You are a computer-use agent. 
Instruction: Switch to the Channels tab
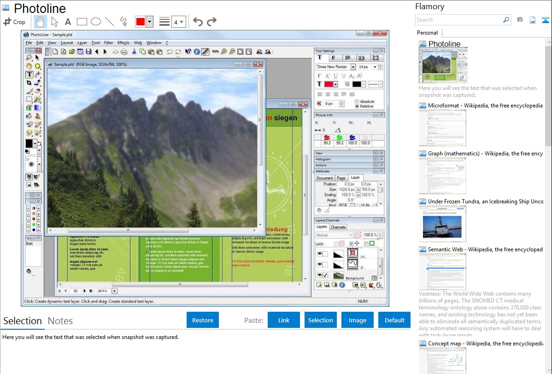tap(338, 227)
